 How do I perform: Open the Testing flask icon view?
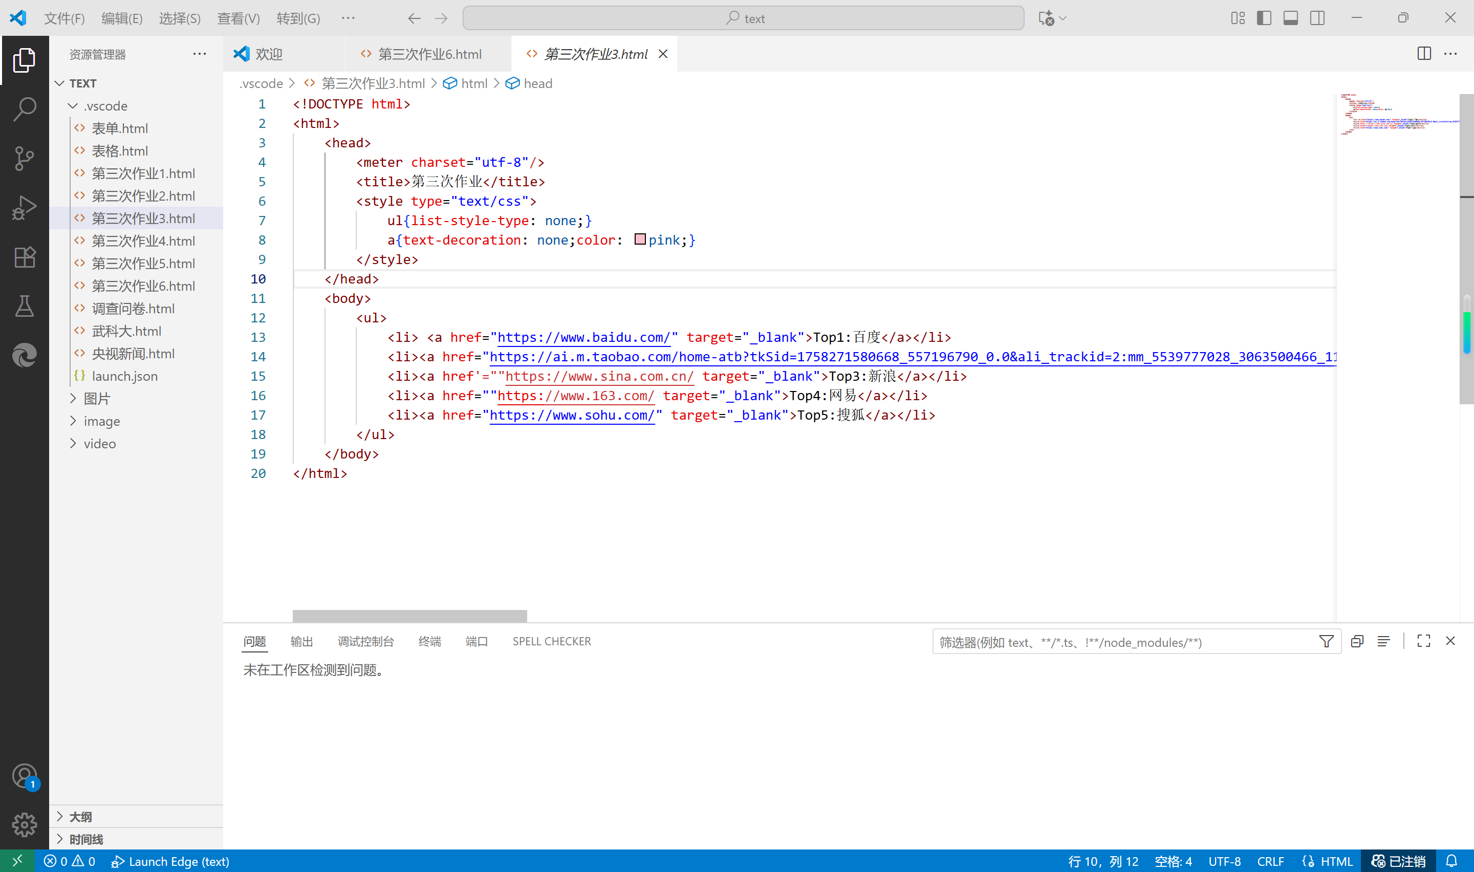pos(24,306)
